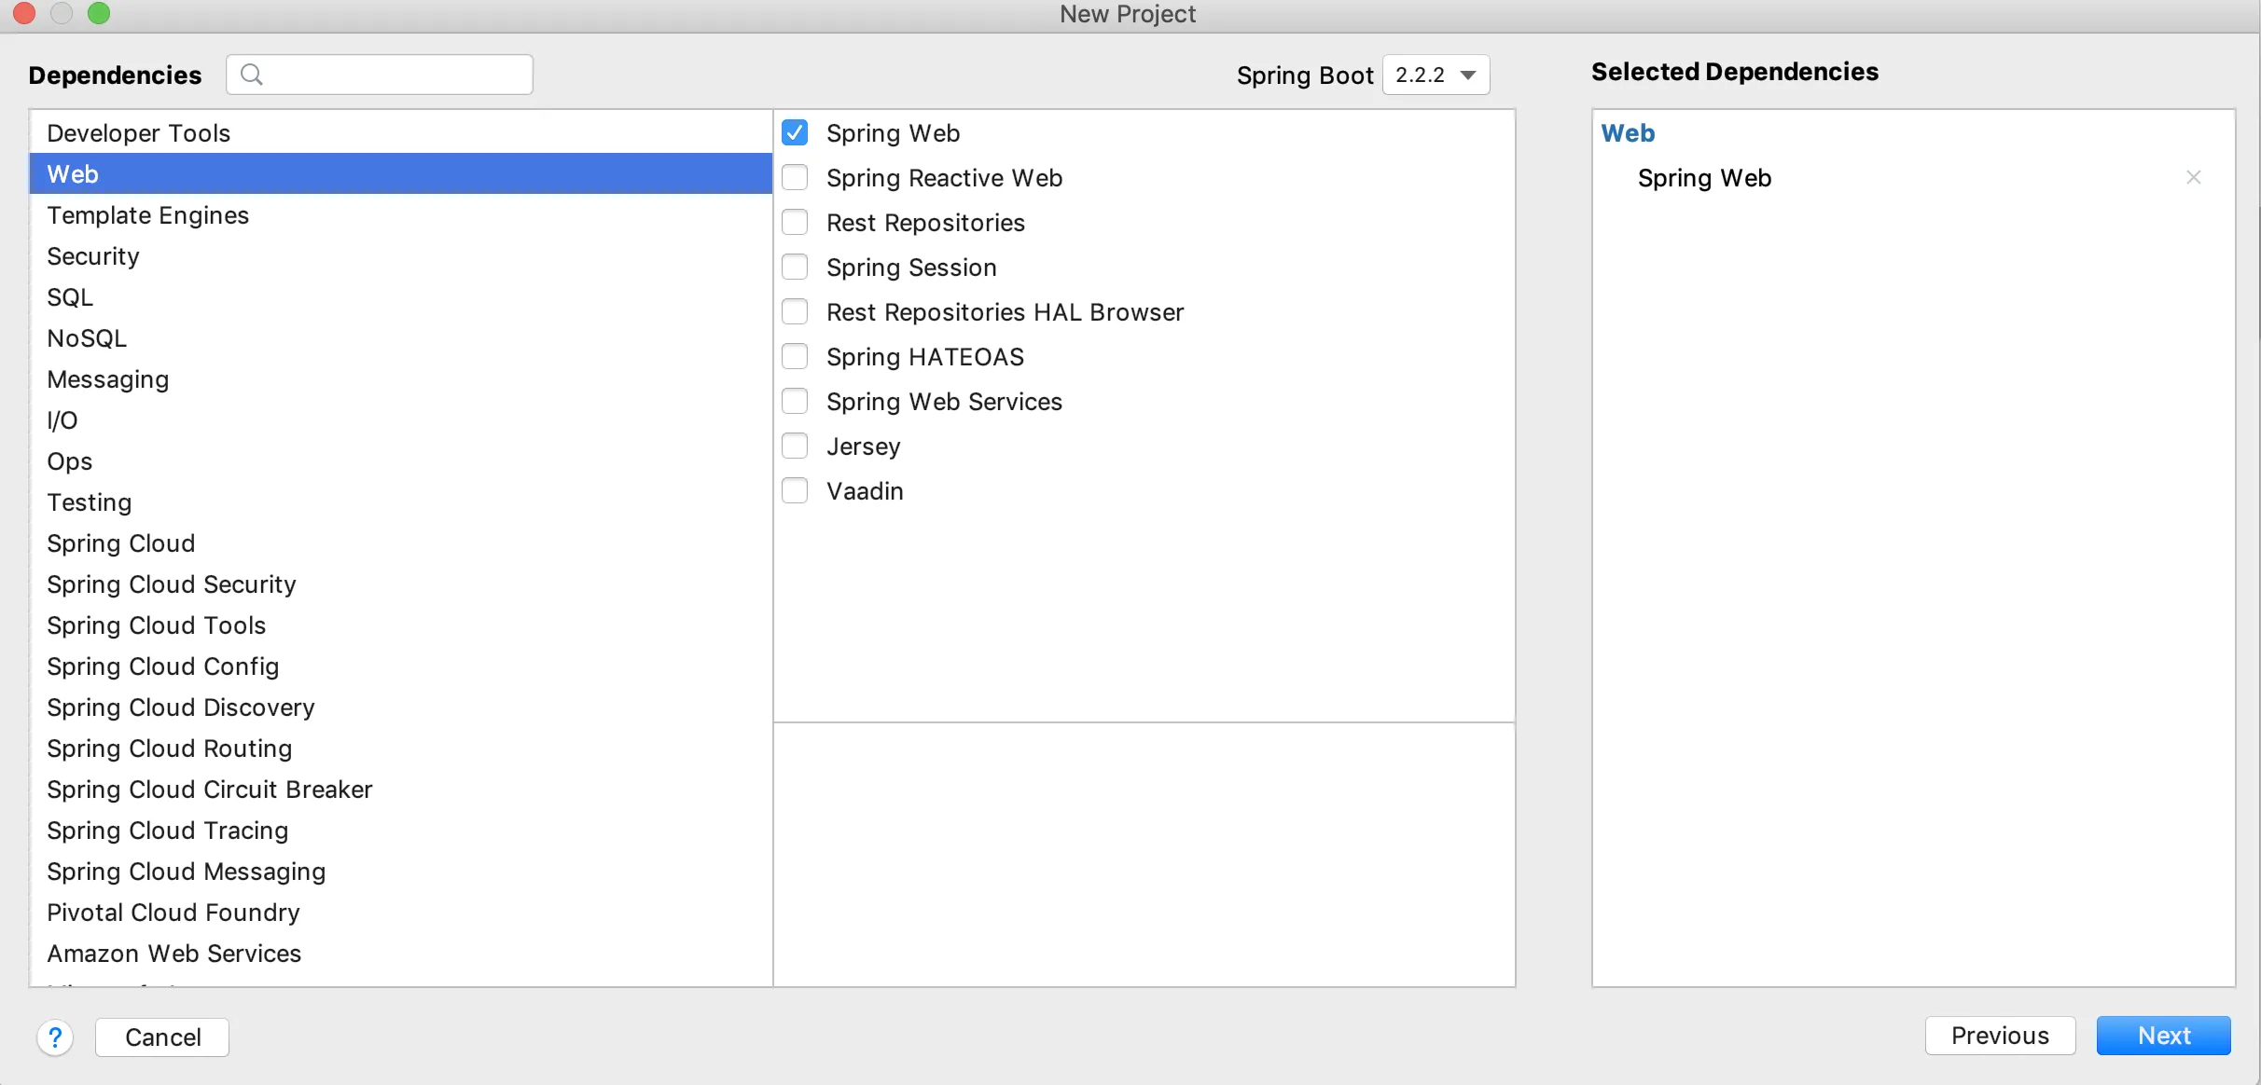
Task: Select the Web category
Action: (401, 174)
